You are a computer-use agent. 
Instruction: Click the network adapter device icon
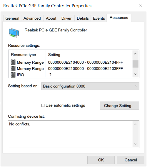pos(14,33)
